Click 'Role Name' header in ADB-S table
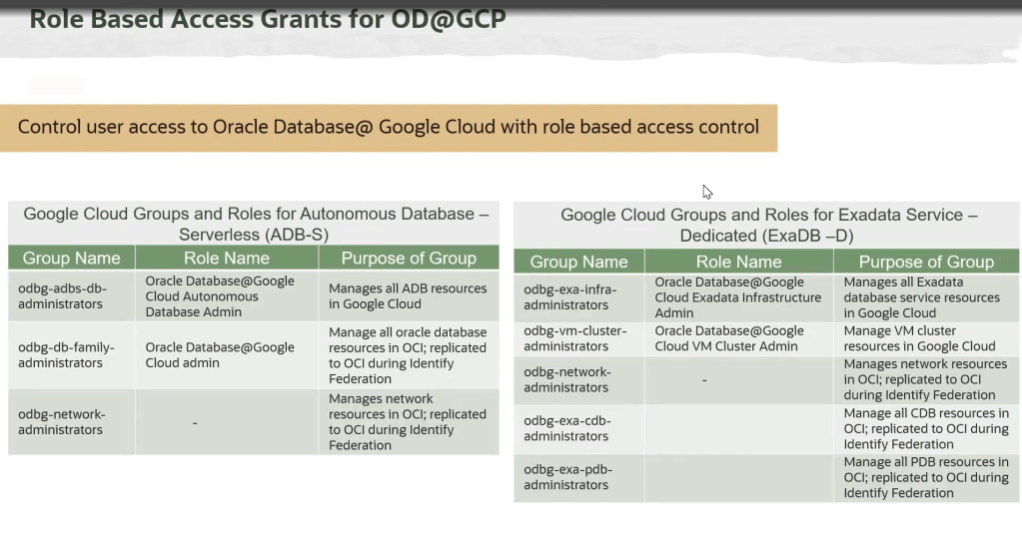 click(227, 259)
